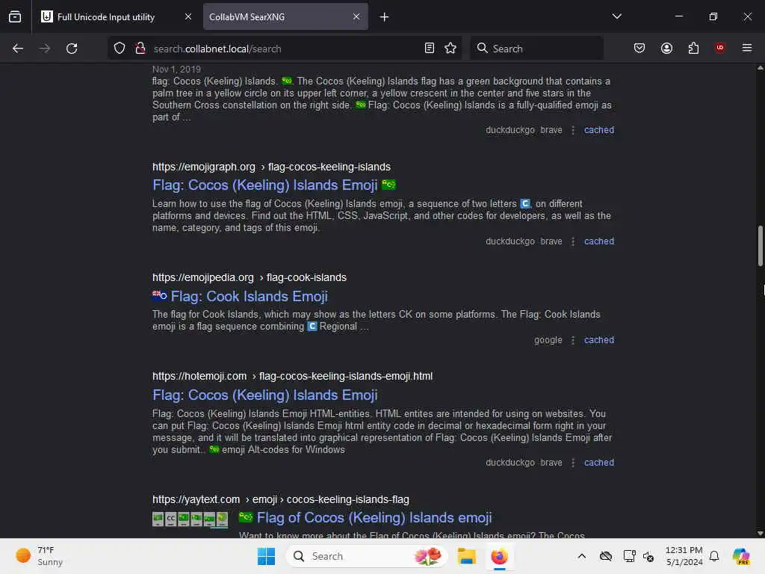
Task: Open Firefox application hamburger menu
Action: click(746, 48)
